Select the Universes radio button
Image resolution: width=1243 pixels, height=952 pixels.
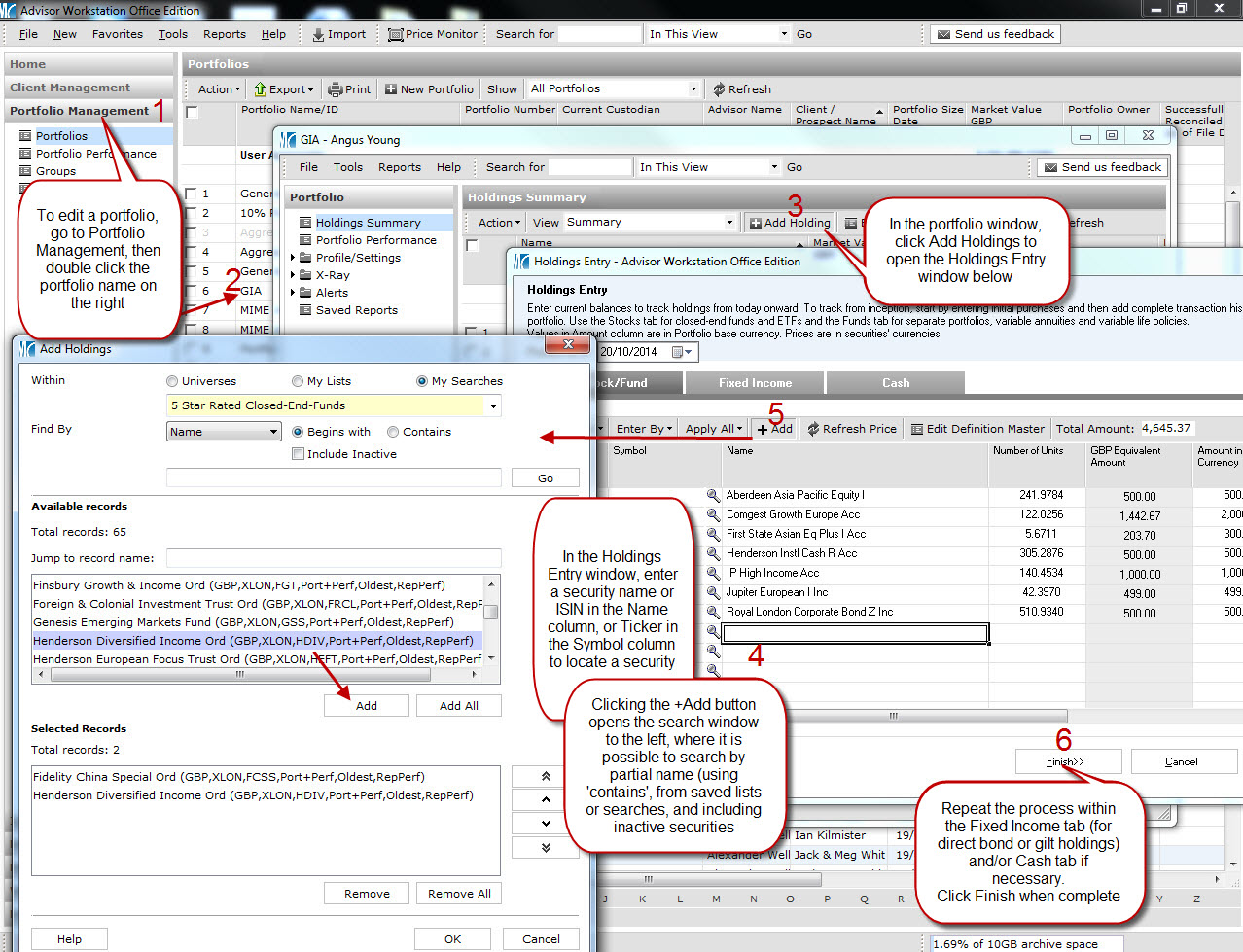point(172,382)
